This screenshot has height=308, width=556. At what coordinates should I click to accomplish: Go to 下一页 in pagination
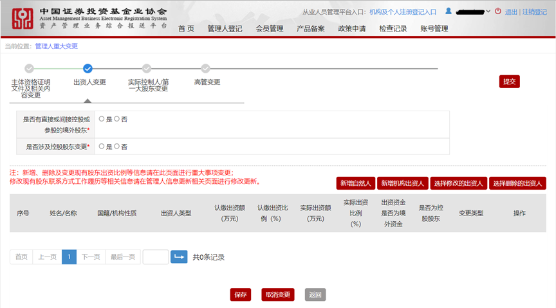pos(91,257)
